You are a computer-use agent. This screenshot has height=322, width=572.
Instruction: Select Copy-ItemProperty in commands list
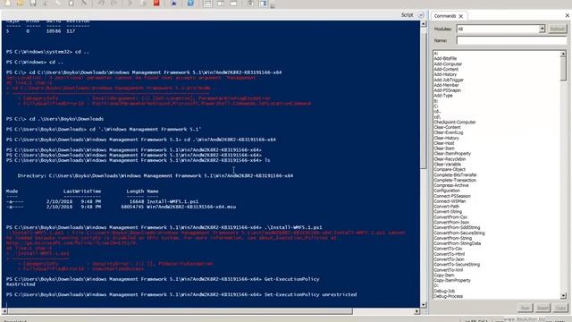[x=452, y=280]
